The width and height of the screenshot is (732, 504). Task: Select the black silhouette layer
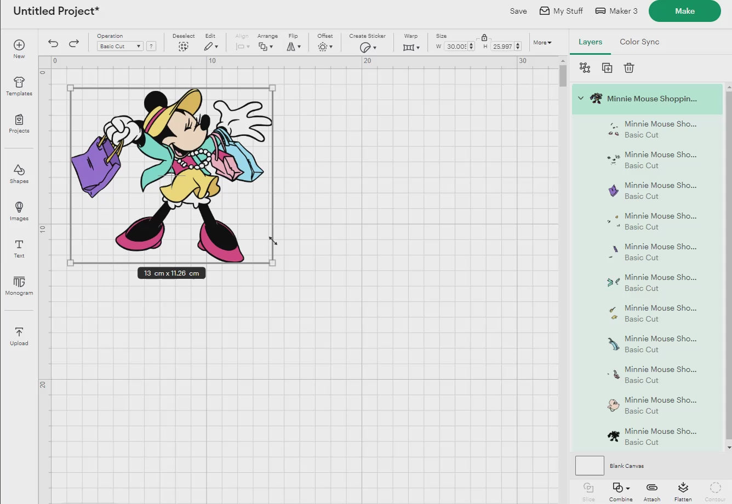(647, 437)
